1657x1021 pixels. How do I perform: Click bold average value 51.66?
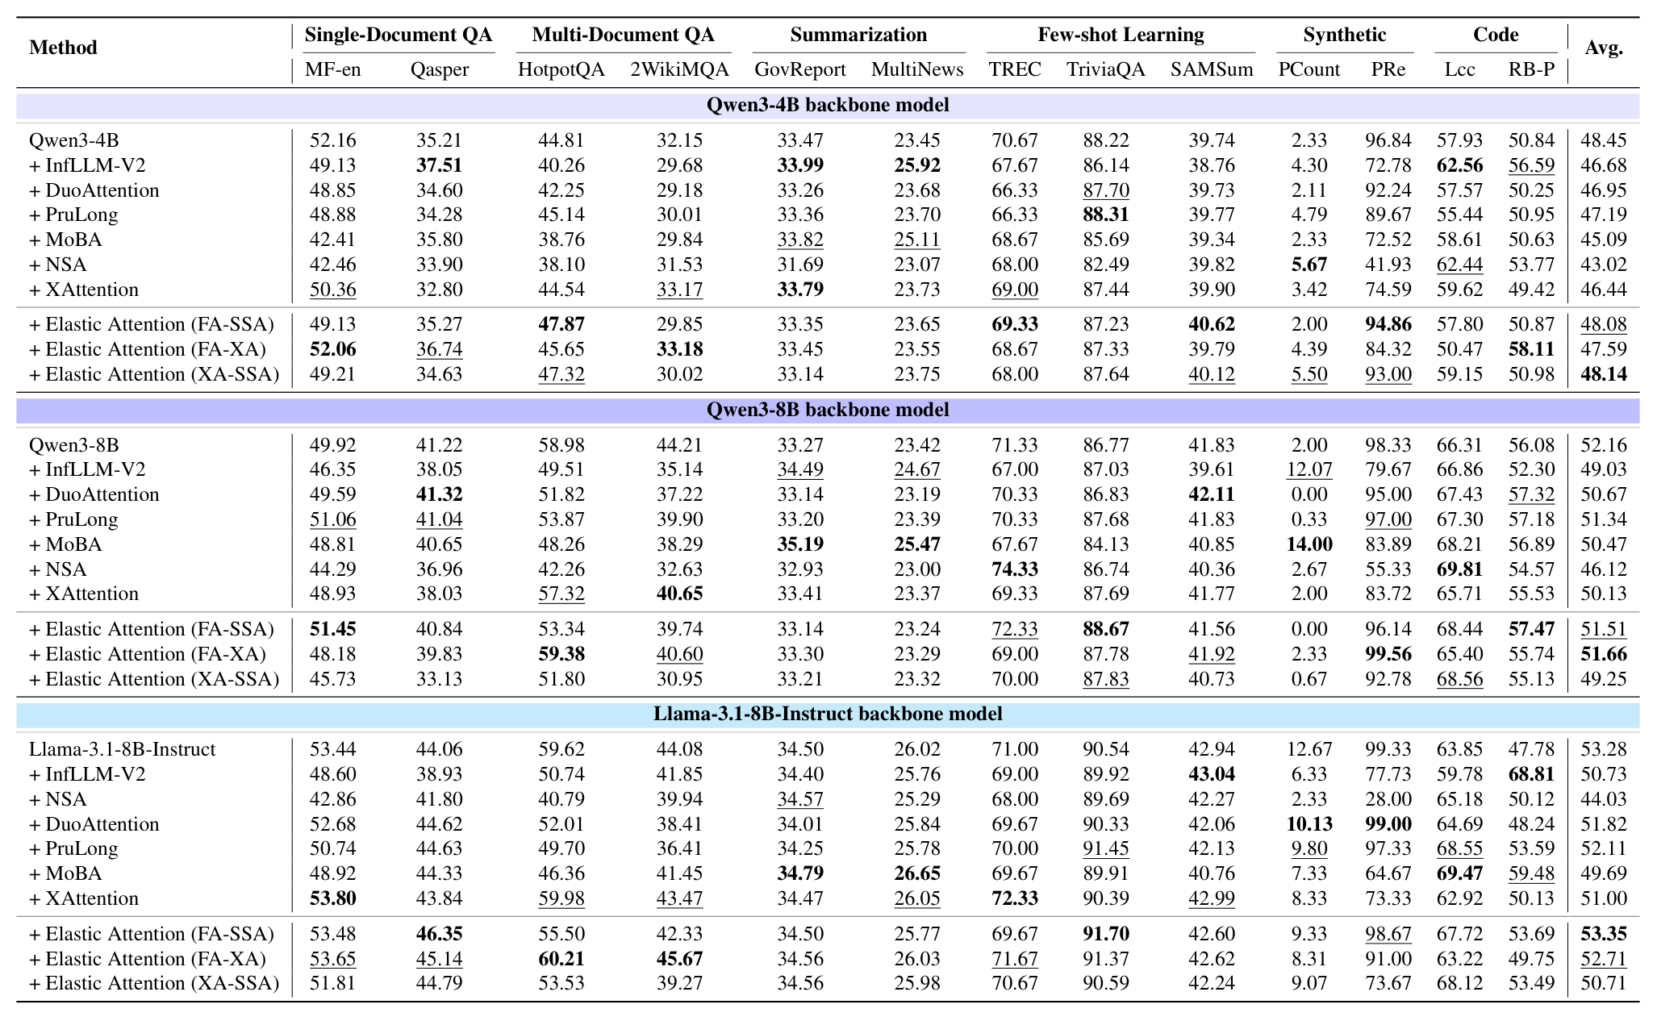[1604, 654]
